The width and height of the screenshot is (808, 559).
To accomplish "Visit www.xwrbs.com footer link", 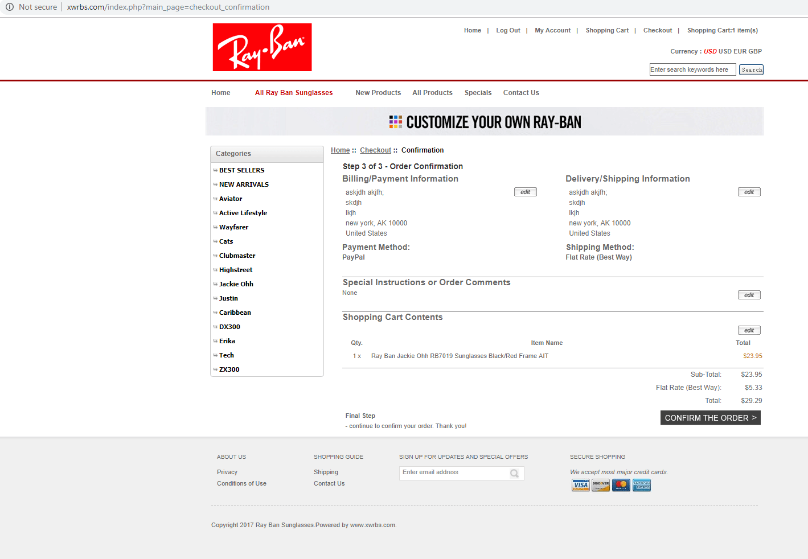I will point(372,525).
